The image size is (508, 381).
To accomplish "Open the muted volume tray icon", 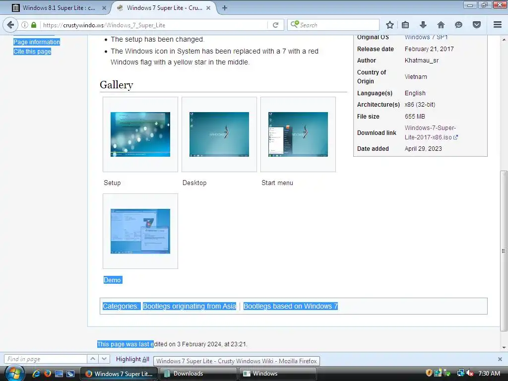I will coord(470,373).
